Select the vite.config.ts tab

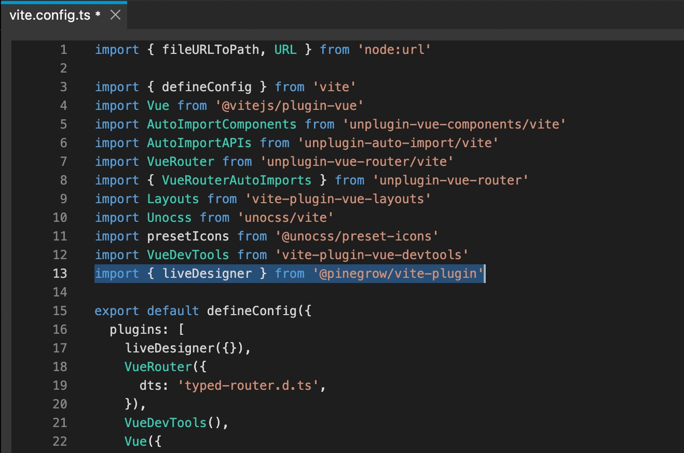(x=63, y=15)
